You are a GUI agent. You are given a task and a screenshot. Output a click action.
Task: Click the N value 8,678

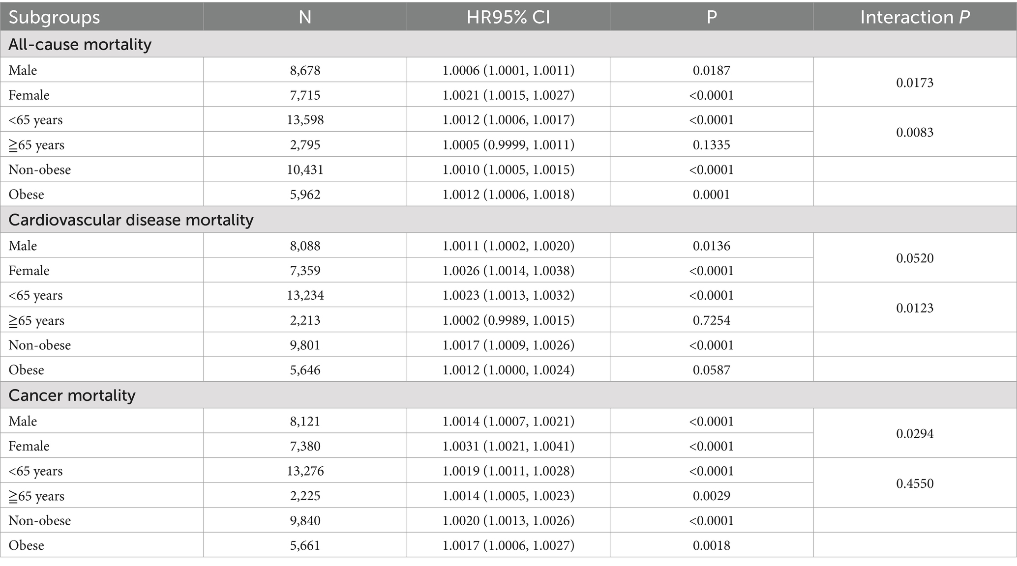click(305, 70)
